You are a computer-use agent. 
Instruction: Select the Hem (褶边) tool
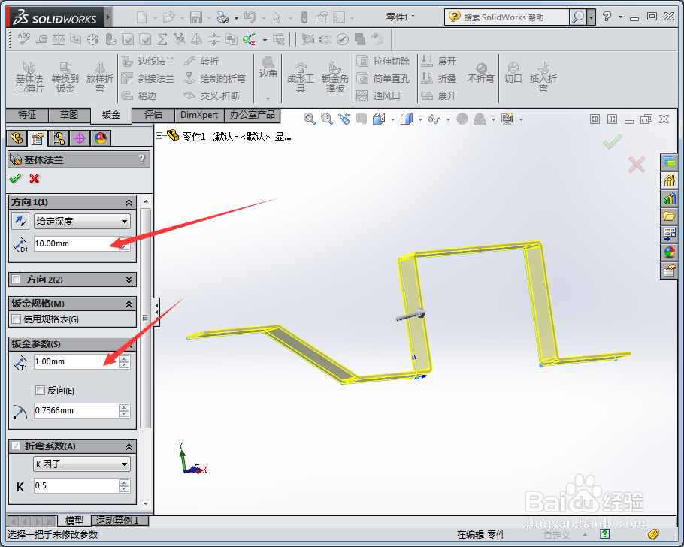pos(139,95)
